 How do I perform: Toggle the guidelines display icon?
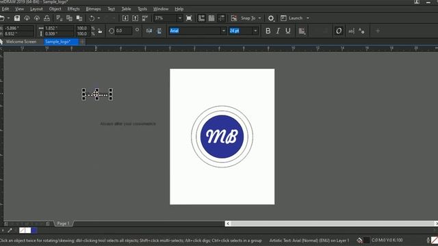click(221, 18)
